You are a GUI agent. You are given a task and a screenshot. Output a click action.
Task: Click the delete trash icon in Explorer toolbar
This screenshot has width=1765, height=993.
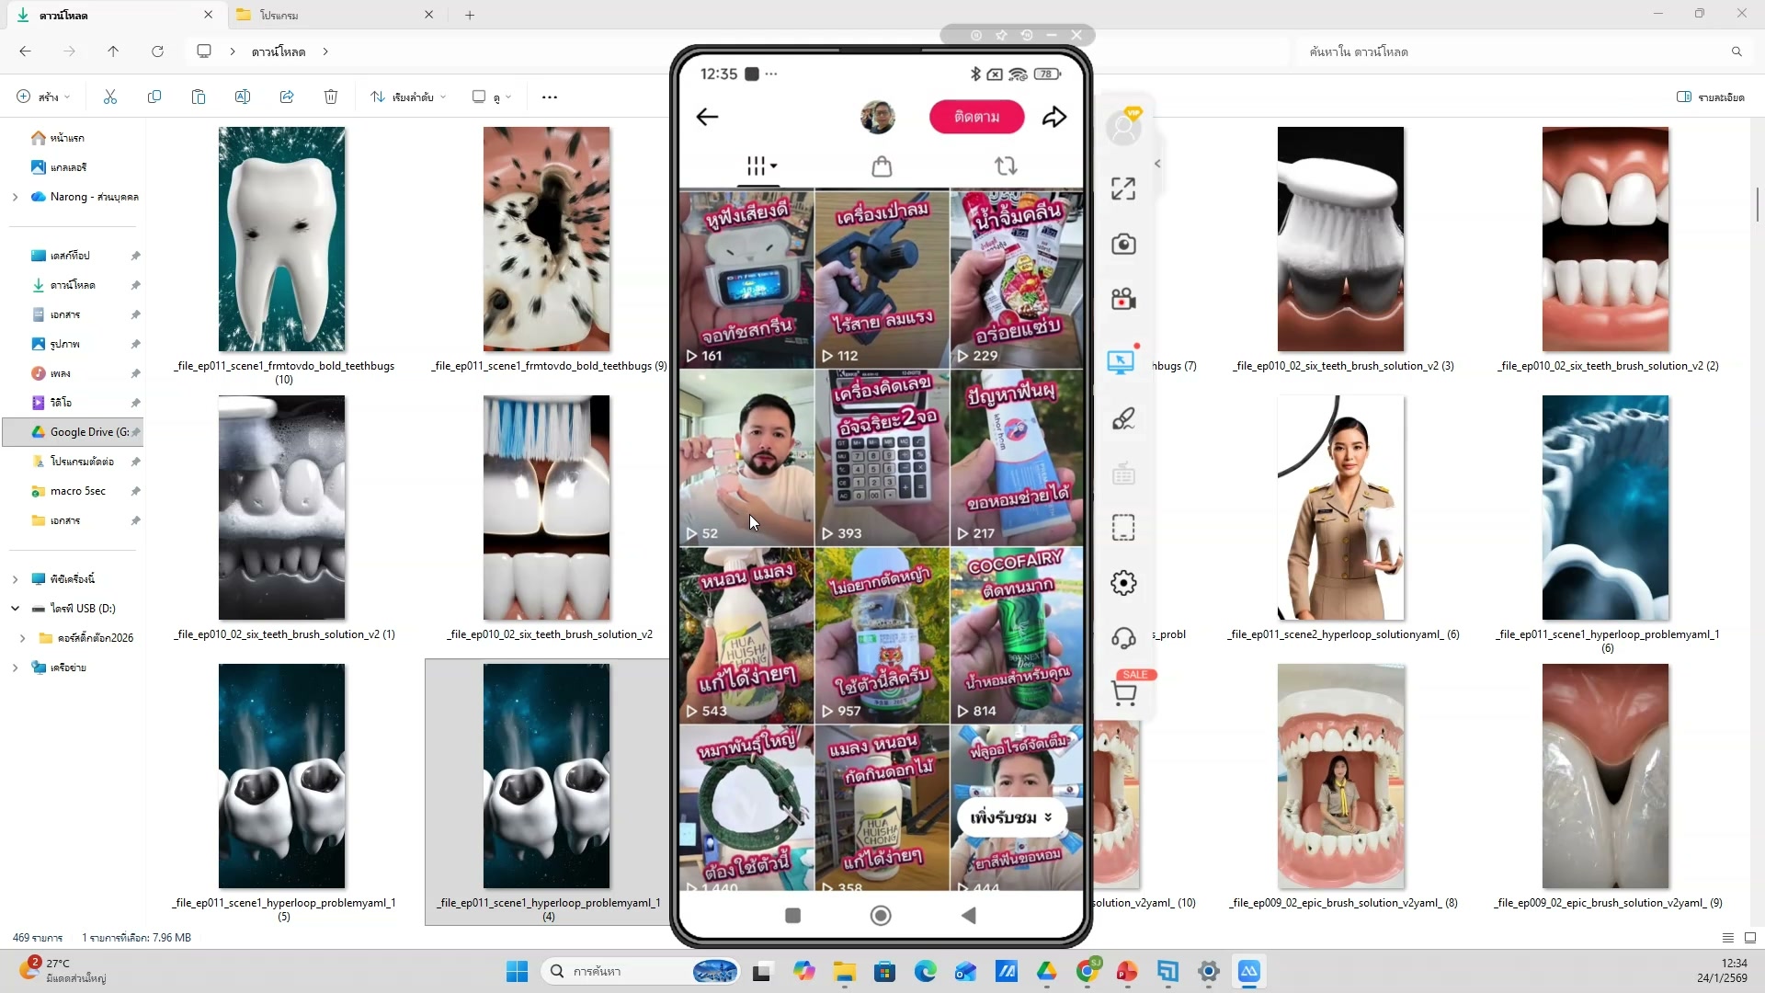331,97
